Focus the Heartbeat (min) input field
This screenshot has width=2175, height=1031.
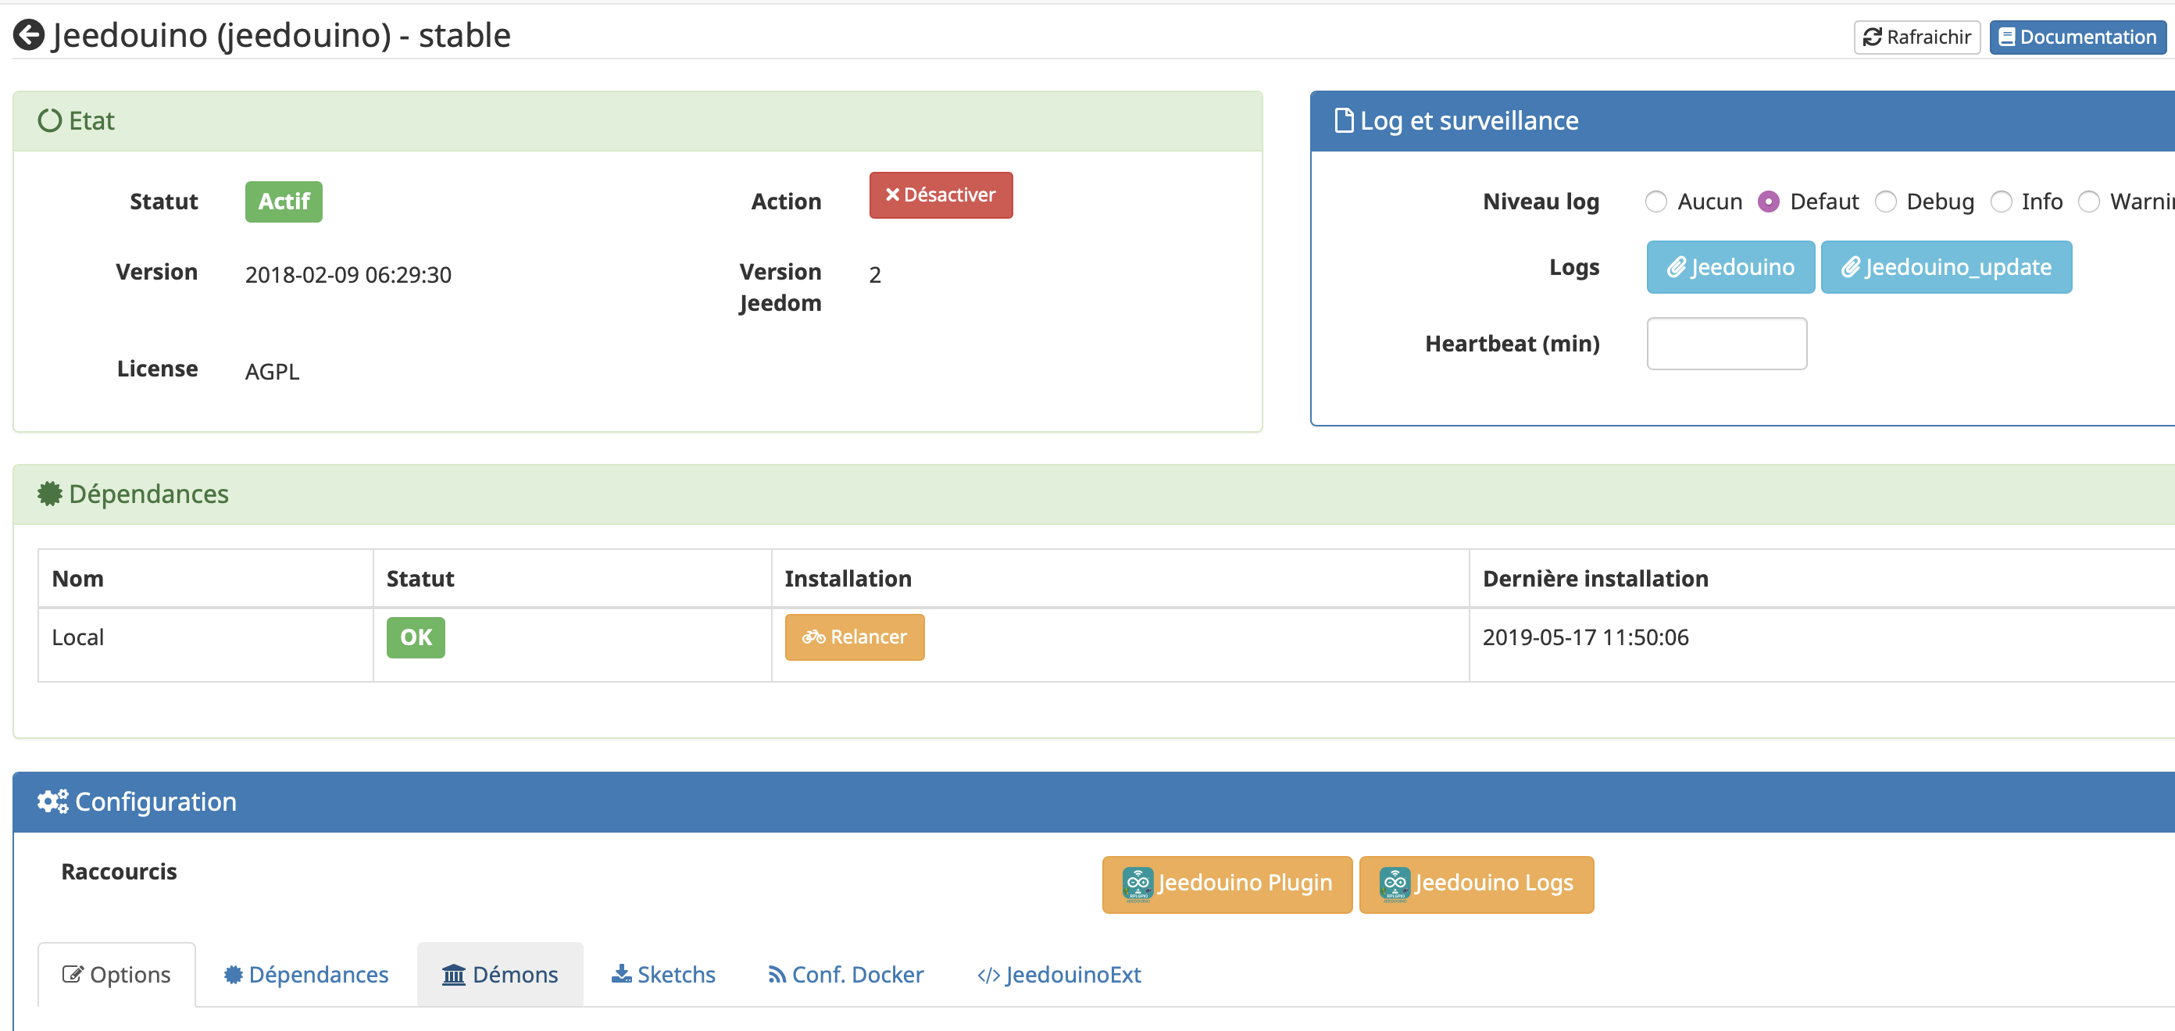tap(1726, 344)
